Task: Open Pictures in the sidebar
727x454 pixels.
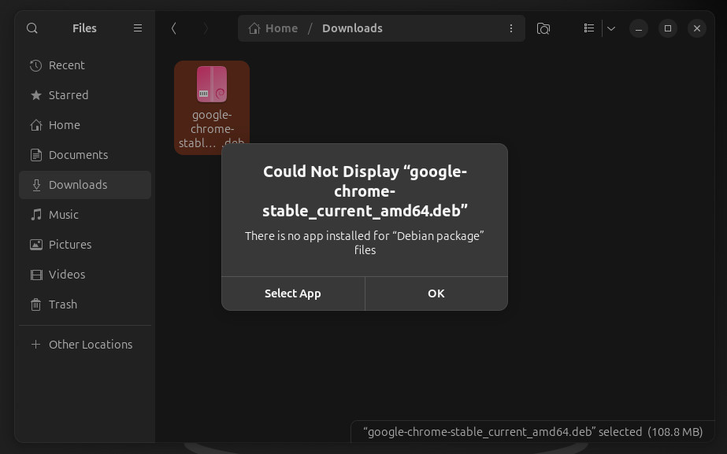Action: click(85, 245)
